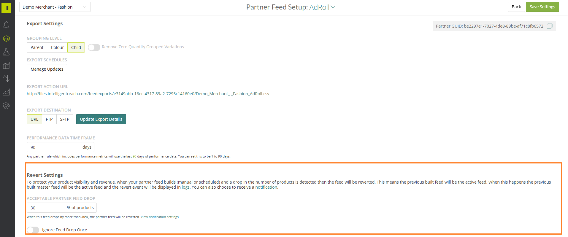Click the green logo icon at top-left
Screen dimensions: 568x237
(x=6, y=8)
